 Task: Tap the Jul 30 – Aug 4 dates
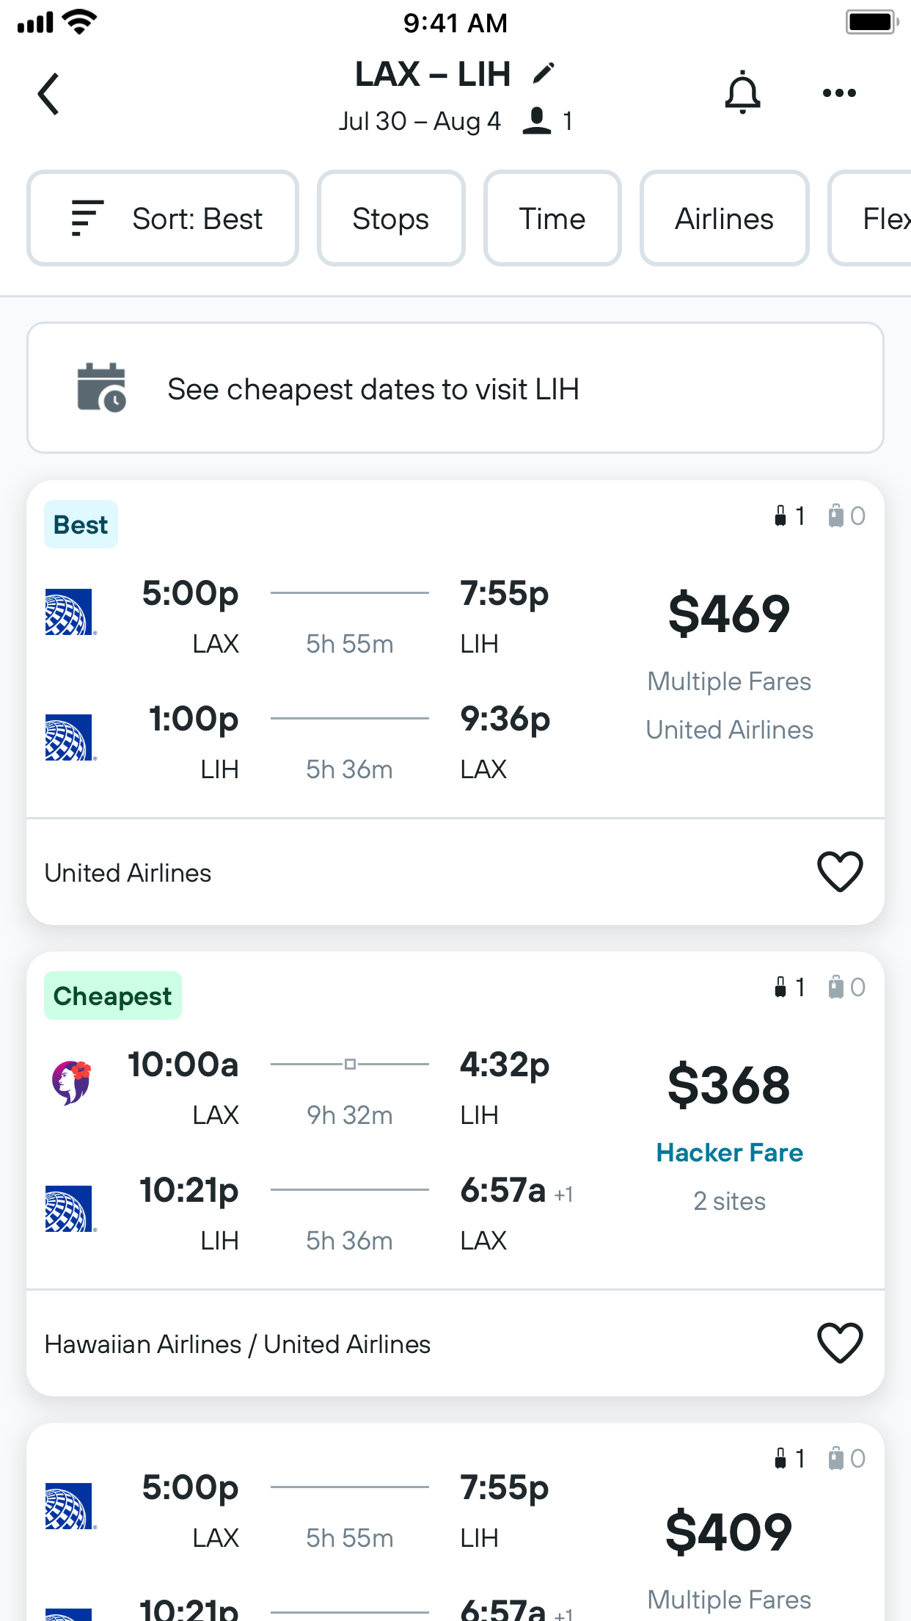(420, 121)
